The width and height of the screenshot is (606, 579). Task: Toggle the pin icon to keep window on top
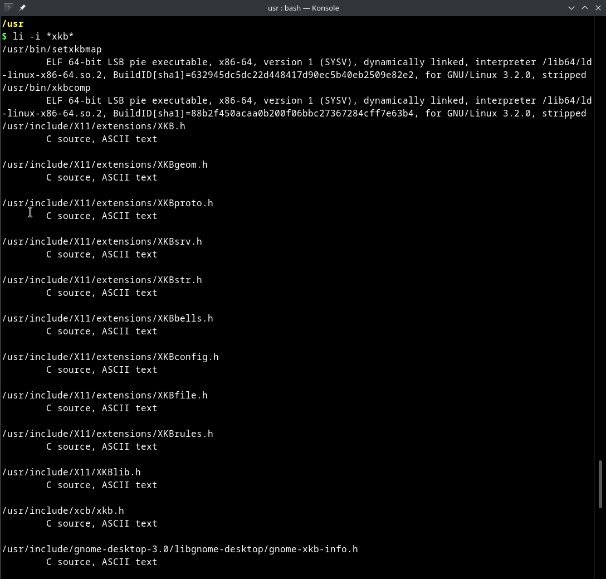[22, 8]
